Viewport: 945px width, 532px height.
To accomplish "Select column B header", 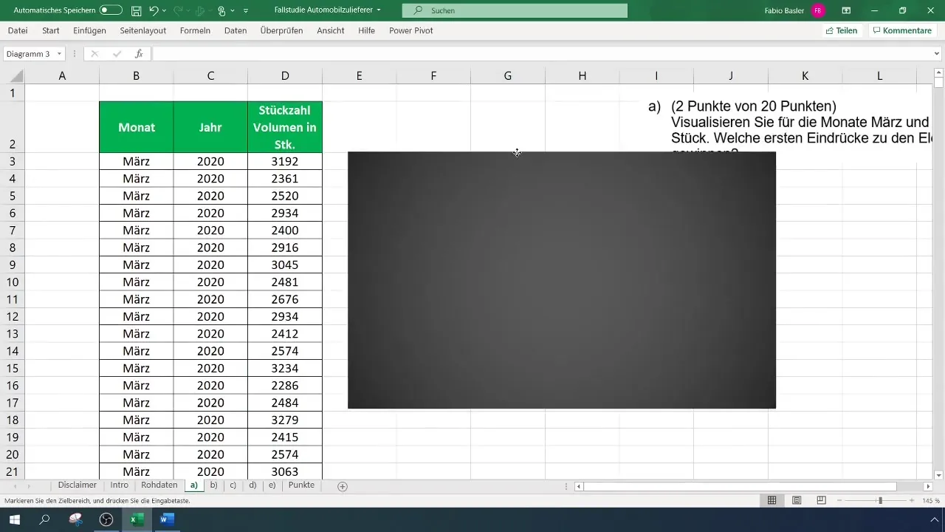I will pyautogui.click(x=137, y=76).
